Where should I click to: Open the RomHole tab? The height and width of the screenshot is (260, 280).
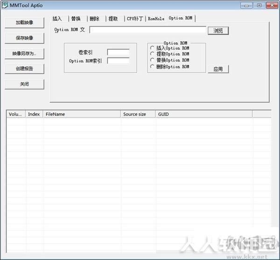pos(156,19)
